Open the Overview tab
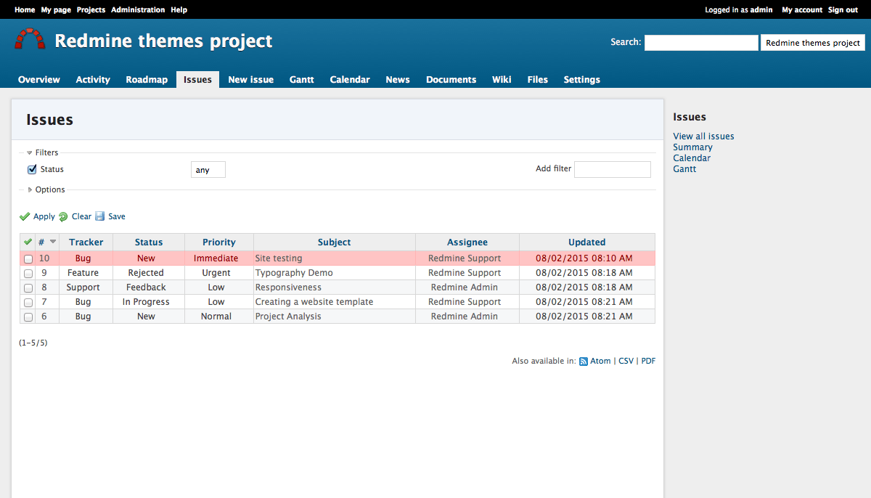 click(x=39, y=80)
